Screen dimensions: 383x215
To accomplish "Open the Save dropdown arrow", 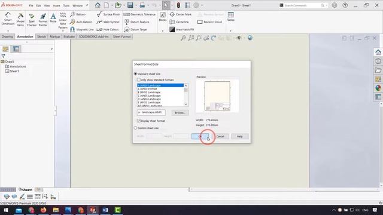I will coord(136,5).
